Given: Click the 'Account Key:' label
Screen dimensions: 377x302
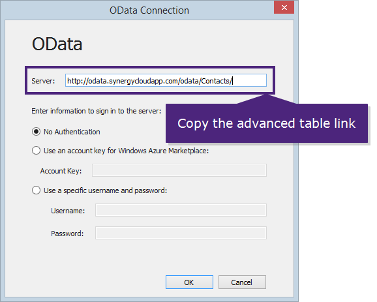Looking at the screenshot, I should [61, 171].
